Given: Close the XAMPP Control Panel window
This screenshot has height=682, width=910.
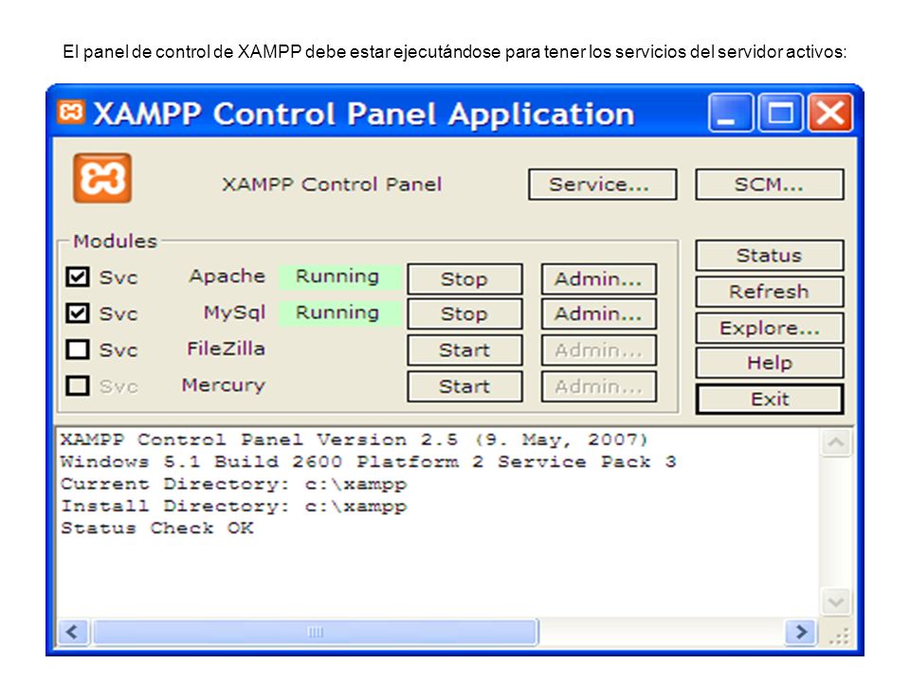Looking at the screenshot, I should click(830, 113).
